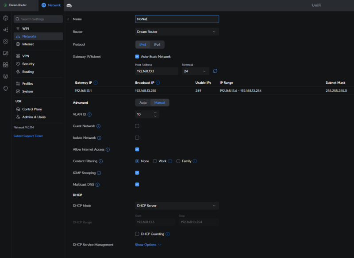The image size is (354, 258).
Task: Select the Family content filtering option
Action: coord(178,161)
